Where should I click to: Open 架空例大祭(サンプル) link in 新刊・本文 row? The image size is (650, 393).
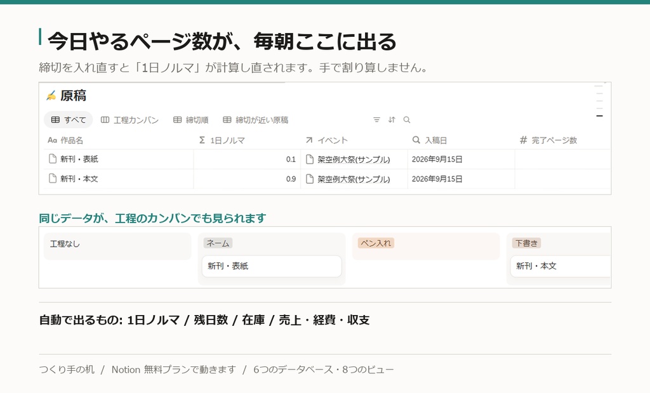(x=354, y=179)
